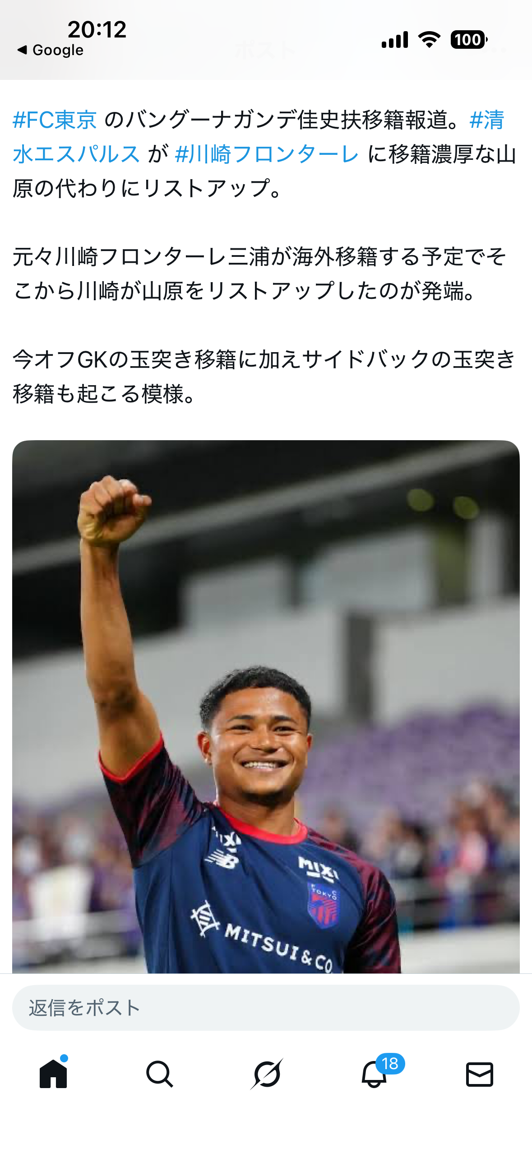Screen dimensions: 532x1154
Task: Tap the 今オフGK paragraph text
Action: (x=264, y=377)
